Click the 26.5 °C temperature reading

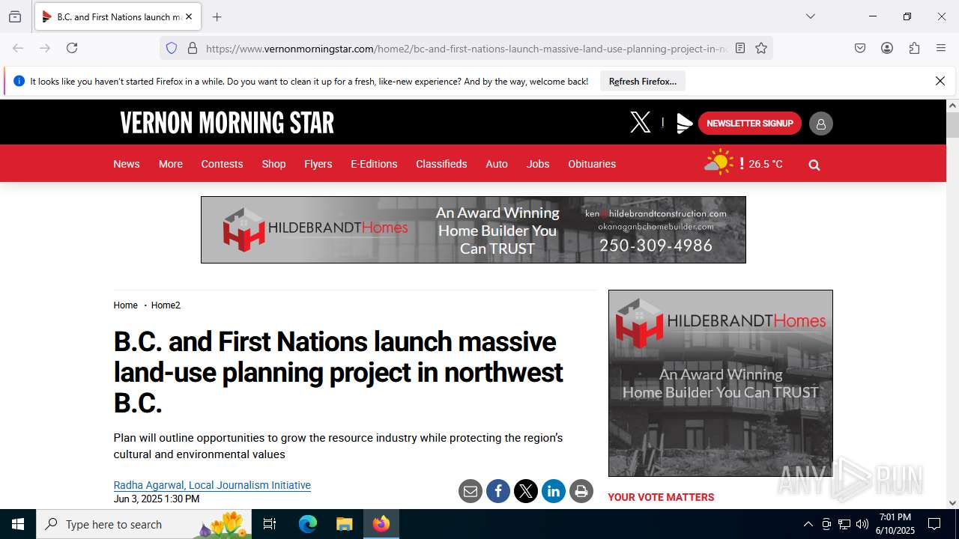point(766,164)
